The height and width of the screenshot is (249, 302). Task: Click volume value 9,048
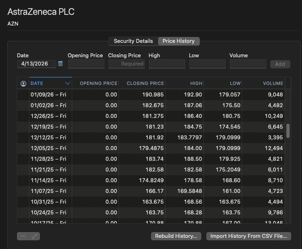pyautogui.click(x=276, y=94)
